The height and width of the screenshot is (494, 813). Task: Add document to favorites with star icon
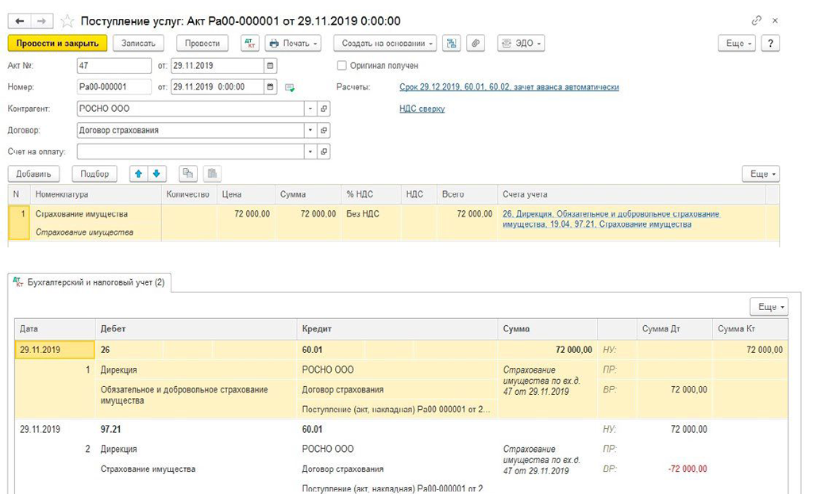pos(67,21)
